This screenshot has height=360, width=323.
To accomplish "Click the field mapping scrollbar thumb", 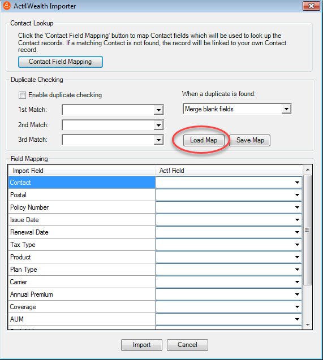I will [307, 230].
